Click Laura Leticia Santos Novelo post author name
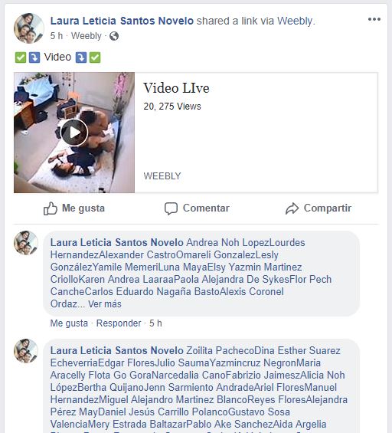Screen dimensions: 392x433 [122, 21]
